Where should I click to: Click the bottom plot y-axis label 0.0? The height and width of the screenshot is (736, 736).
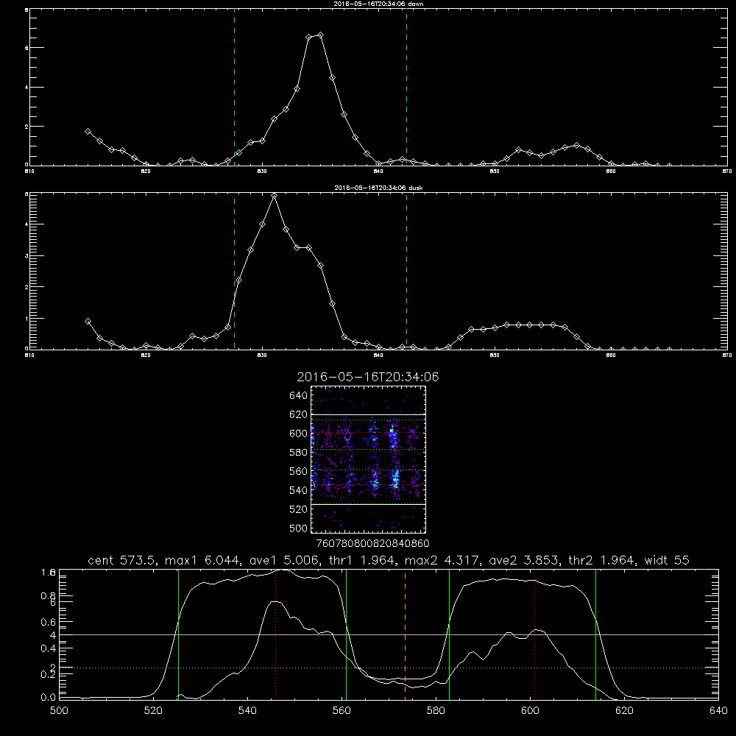[49, 698]
